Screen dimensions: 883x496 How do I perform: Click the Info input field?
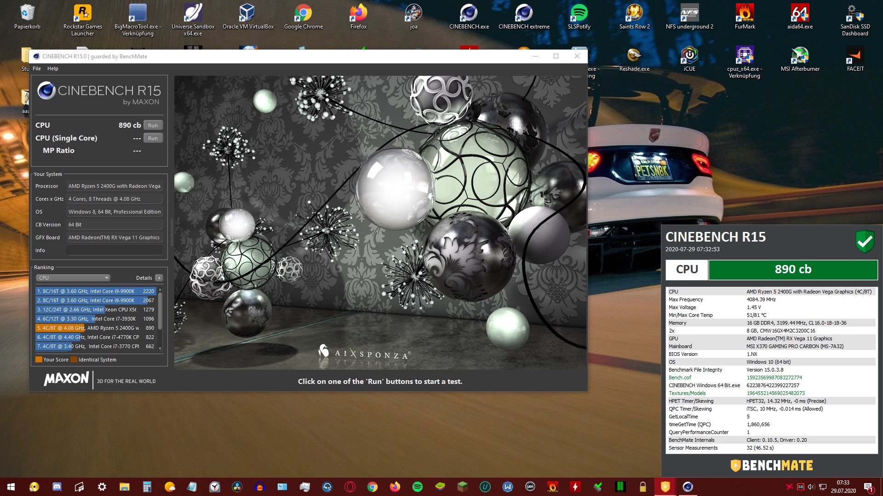[x=115, y=250]
